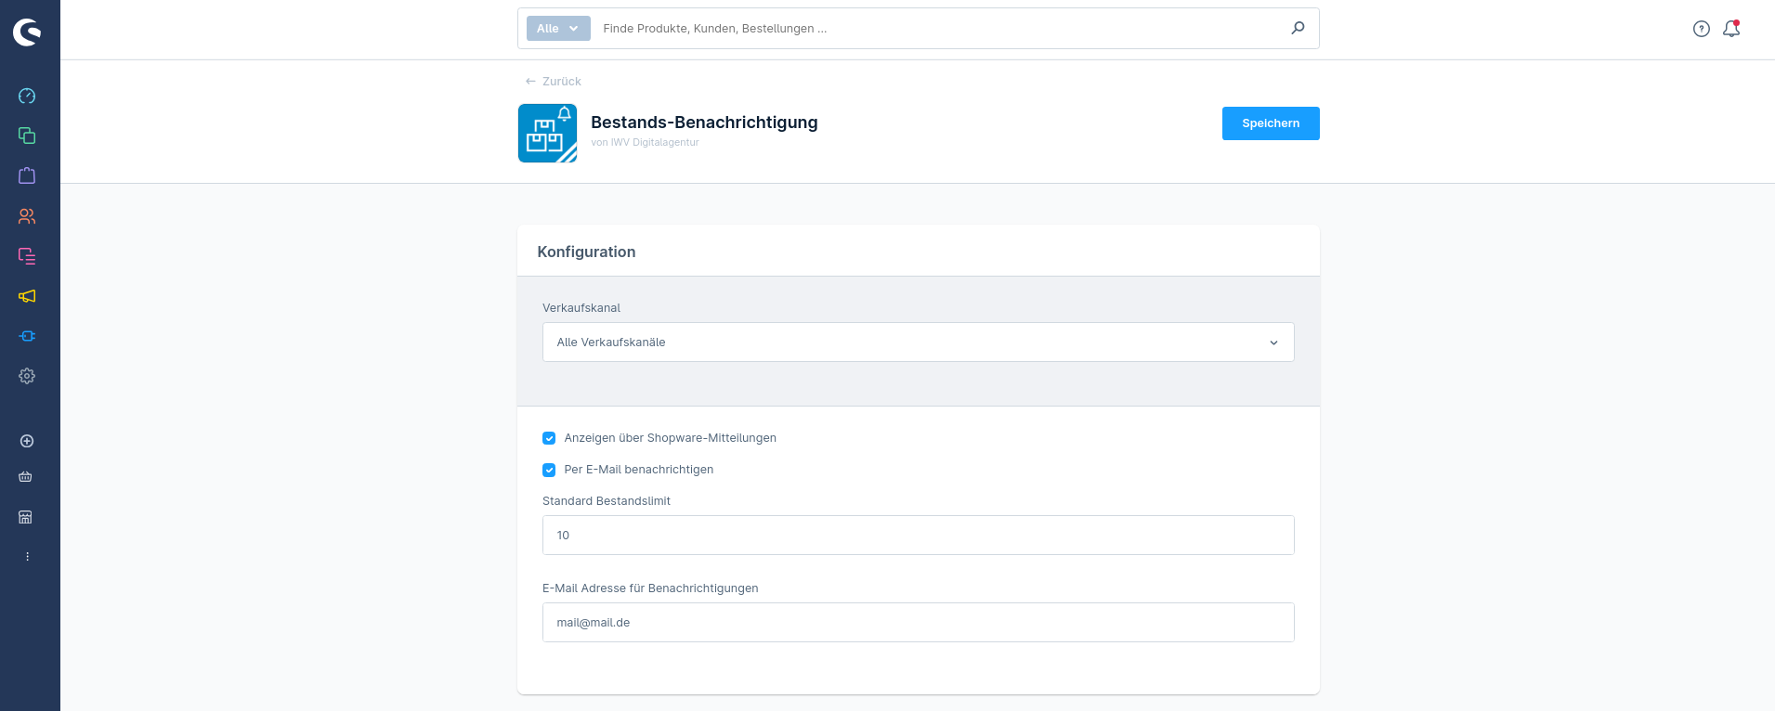Open the basket sales channel icon
The width and height of the screenshot is (1775, 711).
tap(26, 477)
